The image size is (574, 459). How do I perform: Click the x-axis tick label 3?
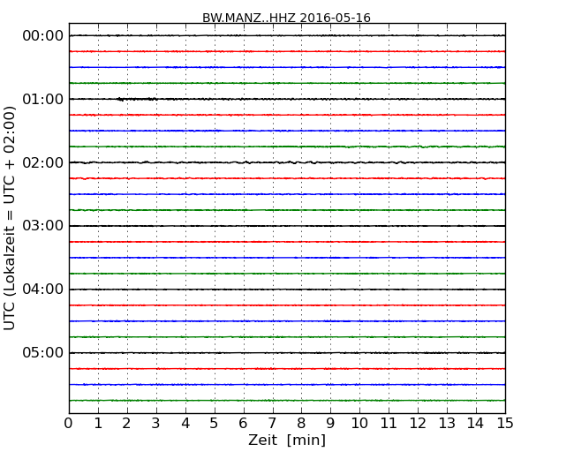tap(156, 424)
